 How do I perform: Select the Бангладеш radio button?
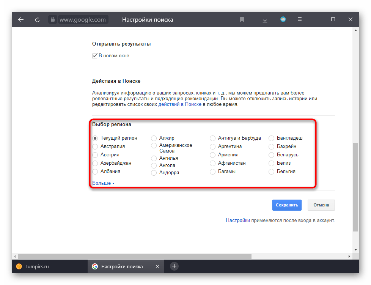pos(271,138)
